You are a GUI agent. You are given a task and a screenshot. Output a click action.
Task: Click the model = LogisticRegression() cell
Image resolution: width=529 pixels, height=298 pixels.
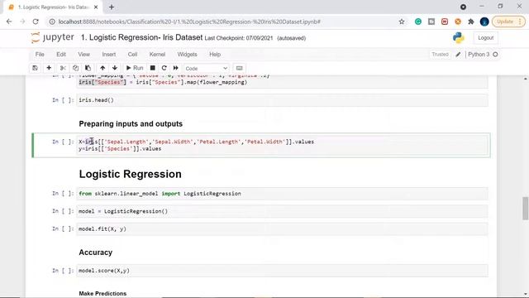tap(282, 212)
